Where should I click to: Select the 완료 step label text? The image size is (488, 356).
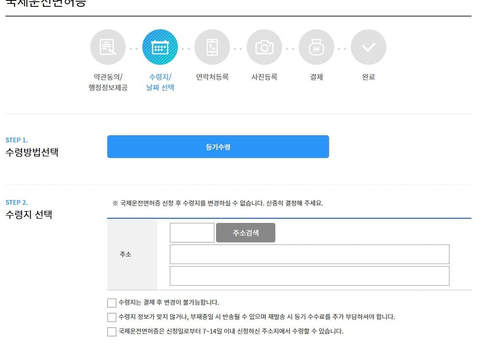click(x=368, y=77)
